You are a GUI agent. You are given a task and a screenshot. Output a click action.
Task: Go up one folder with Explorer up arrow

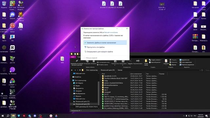pos(80,70)
